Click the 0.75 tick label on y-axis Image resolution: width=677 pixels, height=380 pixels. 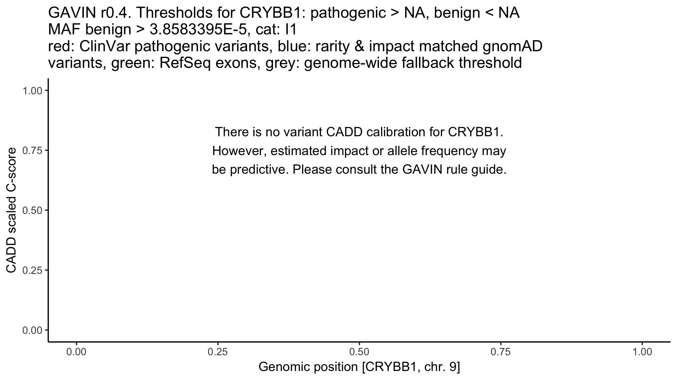32,151
